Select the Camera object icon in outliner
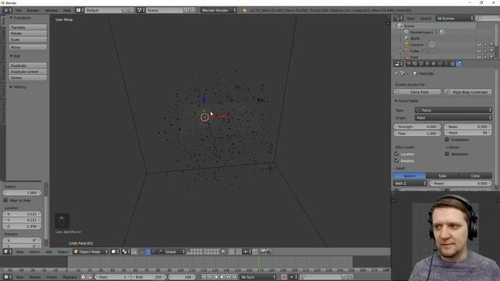This screenshot has height=281, width=500. (x=406, y=44)
